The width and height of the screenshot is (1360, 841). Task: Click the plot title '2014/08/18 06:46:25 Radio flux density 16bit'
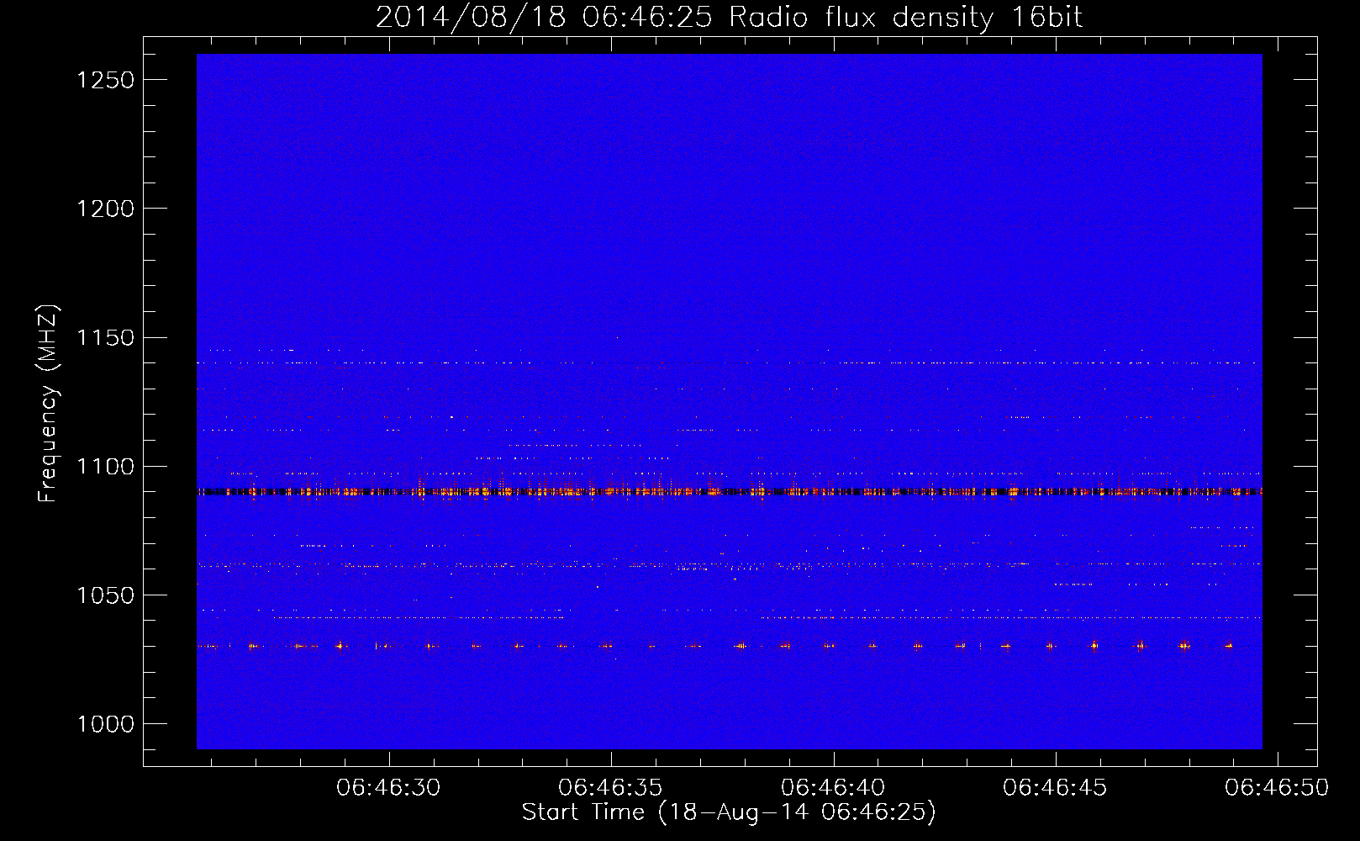click(x=729, y=17)
